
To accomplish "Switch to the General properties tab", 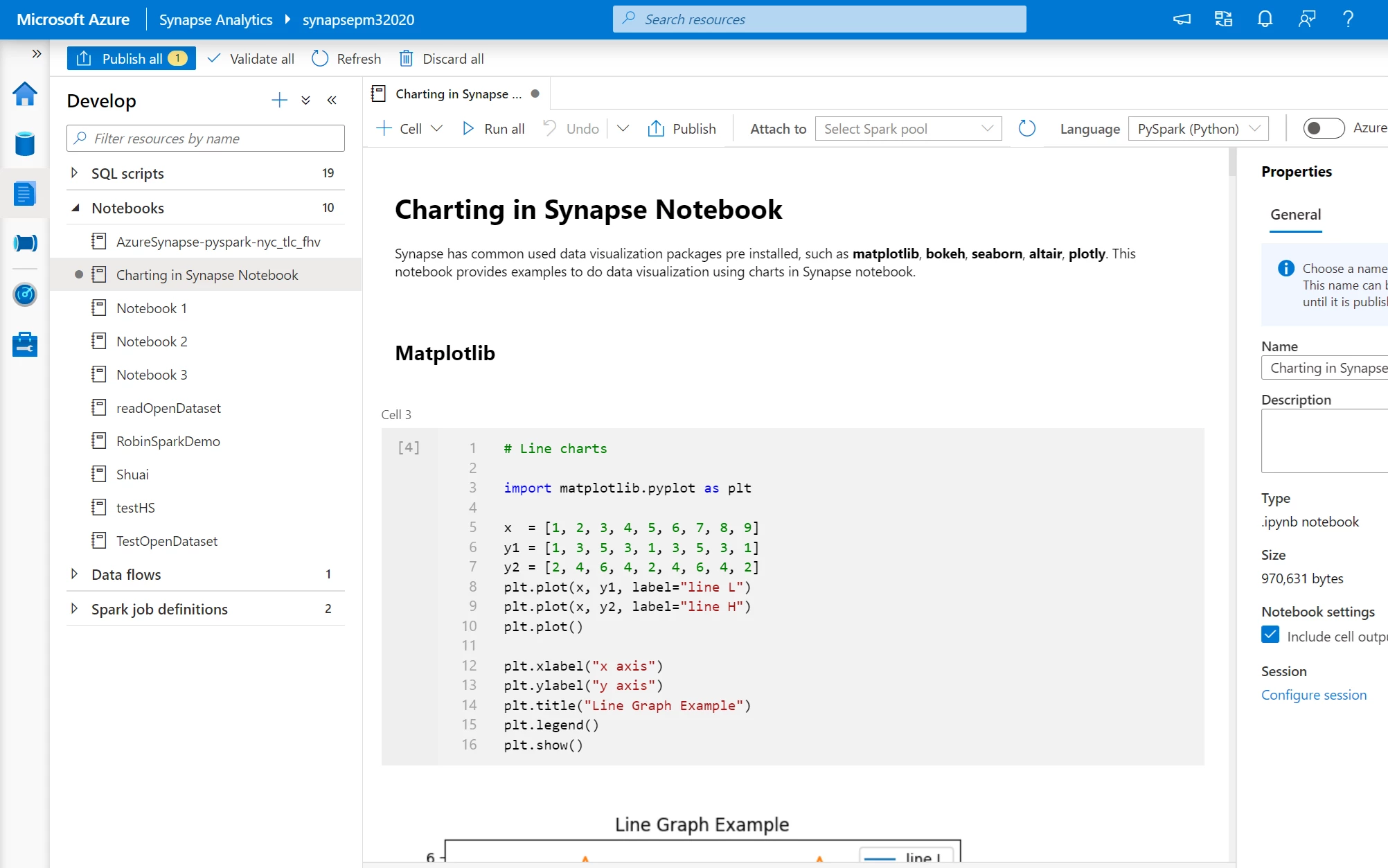I will 1294,215.
